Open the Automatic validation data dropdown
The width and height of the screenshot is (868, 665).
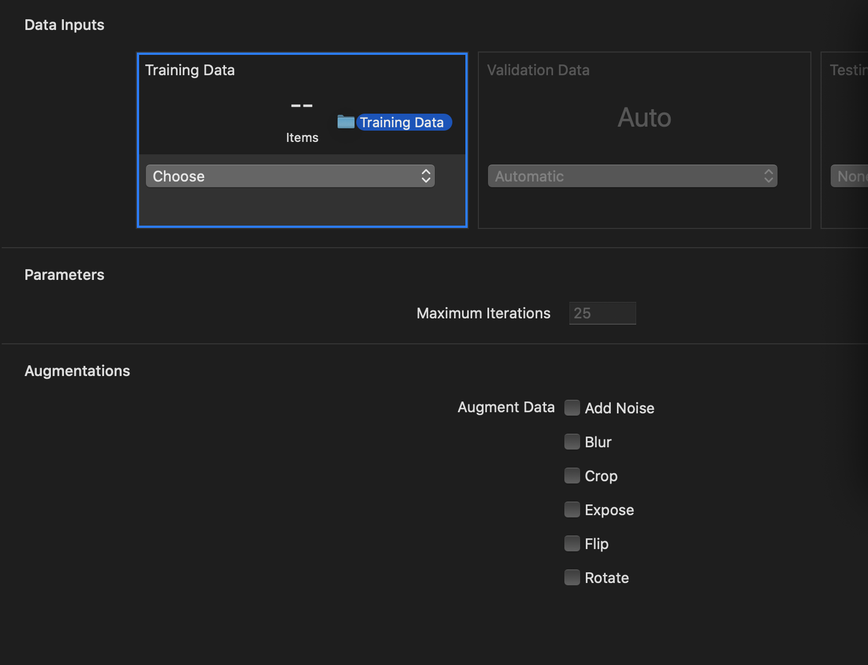[x=632, y=176]
